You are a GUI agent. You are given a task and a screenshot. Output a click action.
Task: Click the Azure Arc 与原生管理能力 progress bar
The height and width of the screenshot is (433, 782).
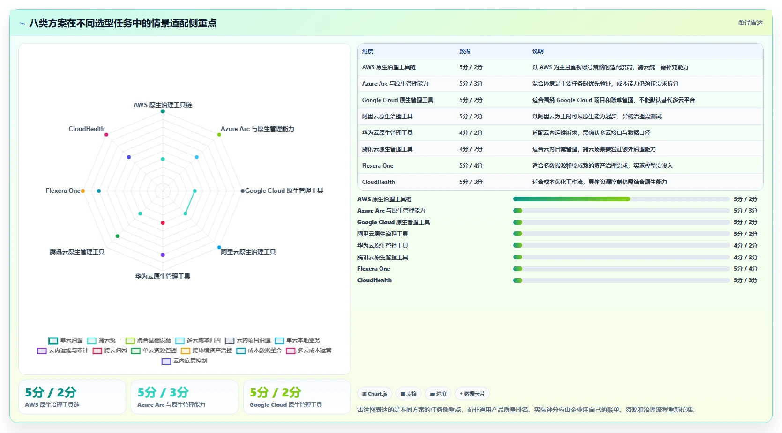point(621,211)
